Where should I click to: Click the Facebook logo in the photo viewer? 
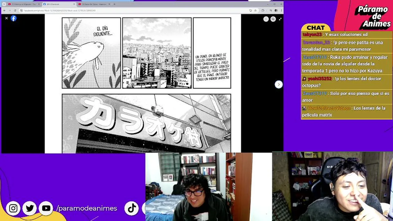click(x=14, y=18)
